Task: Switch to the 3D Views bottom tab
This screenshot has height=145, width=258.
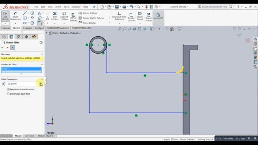Action: [29, 136]
